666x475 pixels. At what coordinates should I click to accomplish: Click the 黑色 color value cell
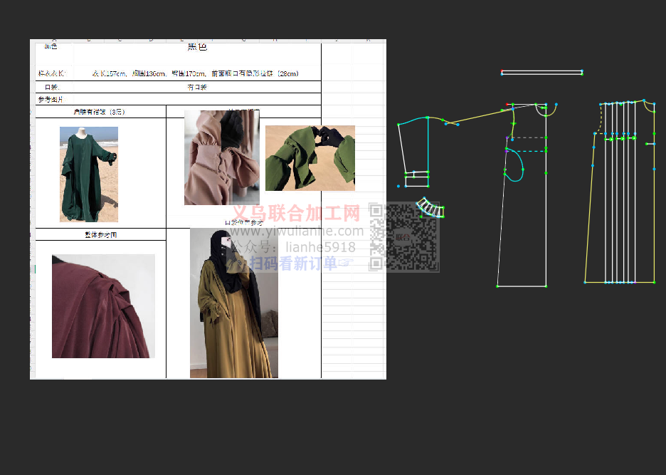(x=197, y=48)
